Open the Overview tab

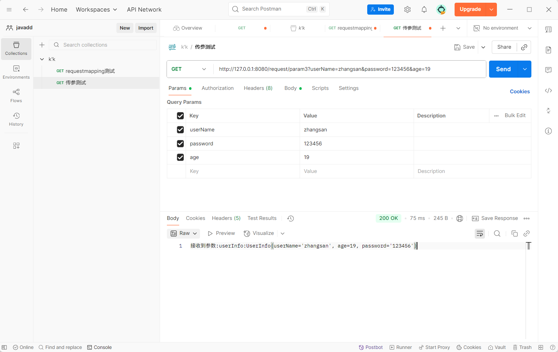(x=188, y=28)
